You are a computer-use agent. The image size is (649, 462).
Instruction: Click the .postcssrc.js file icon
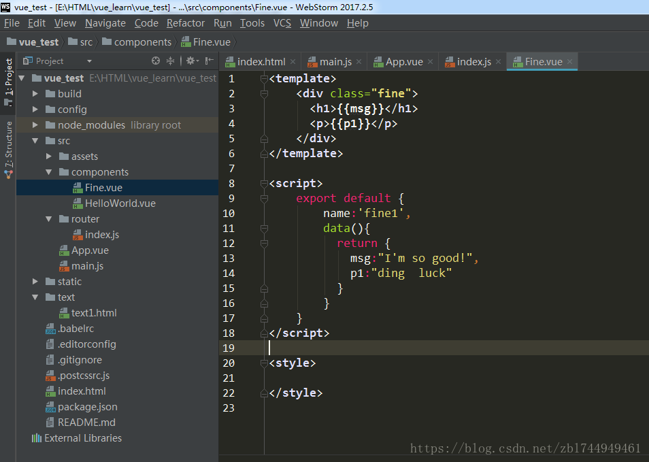(50, 376)
